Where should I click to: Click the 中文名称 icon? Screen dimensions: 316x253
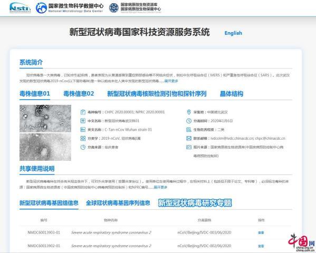point(83,121)
